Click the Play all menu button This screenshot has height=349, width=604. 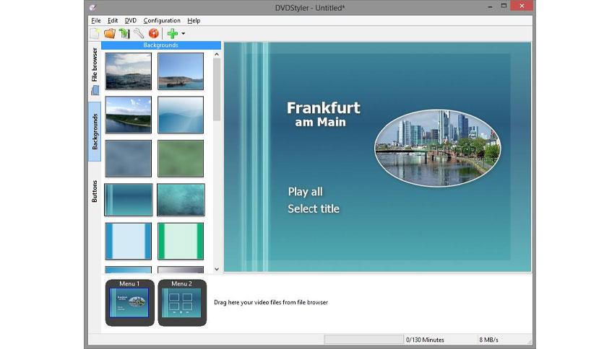coord(306,192)
